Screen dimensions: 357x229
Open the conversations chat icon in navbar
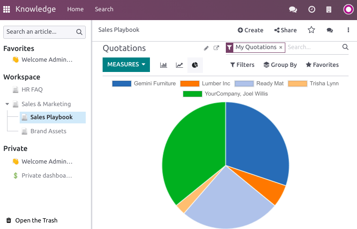(293, 9)
